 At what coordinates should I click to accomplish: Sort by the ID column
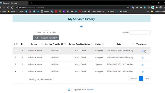click(23, 44)
